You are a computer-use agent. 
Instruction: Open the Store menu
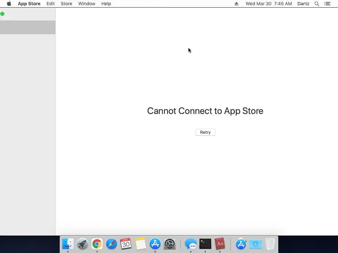[66, 4]
